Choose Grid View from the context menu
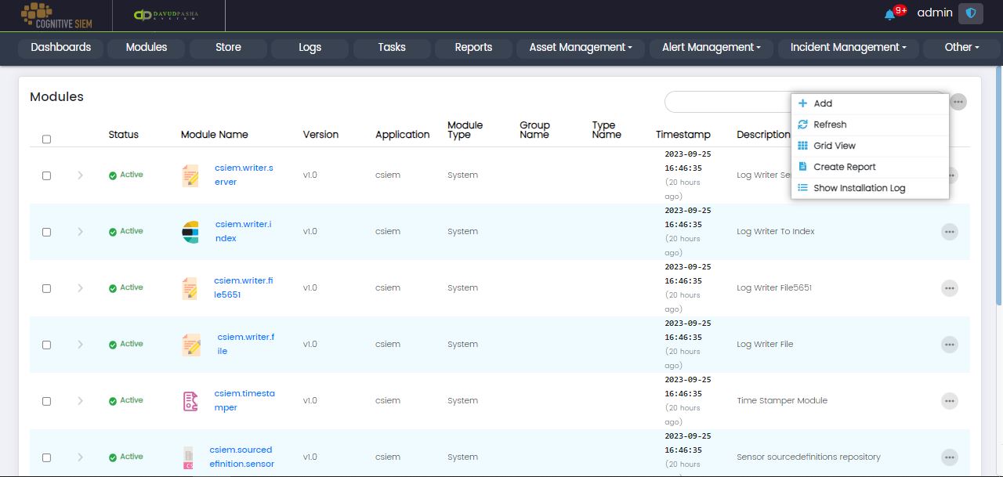Screen dimensions: 1003x477 click(834, 146)
